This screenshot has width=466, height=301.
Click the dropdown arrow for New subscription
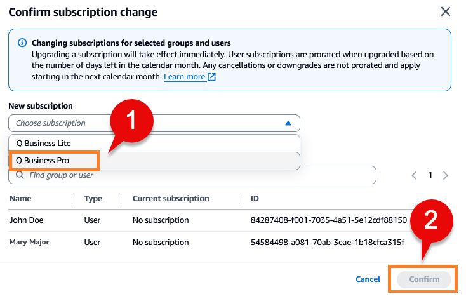288,123
